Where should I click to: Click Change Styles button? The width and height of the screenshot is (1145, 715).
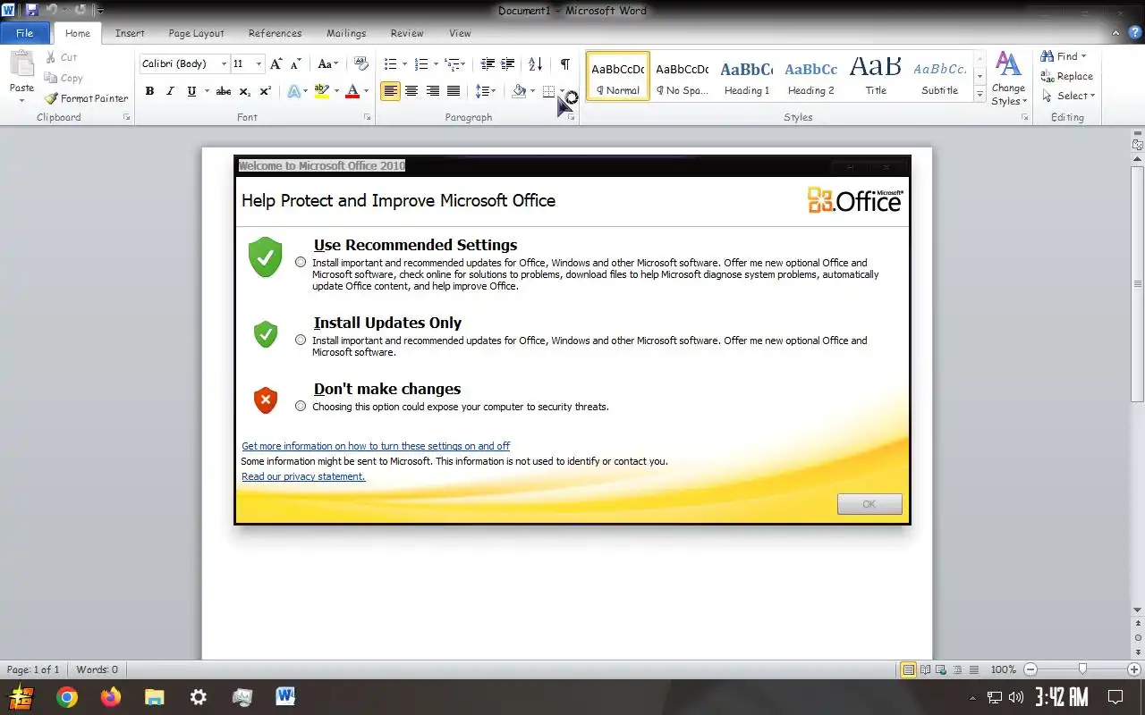(x=1008, y=79)
